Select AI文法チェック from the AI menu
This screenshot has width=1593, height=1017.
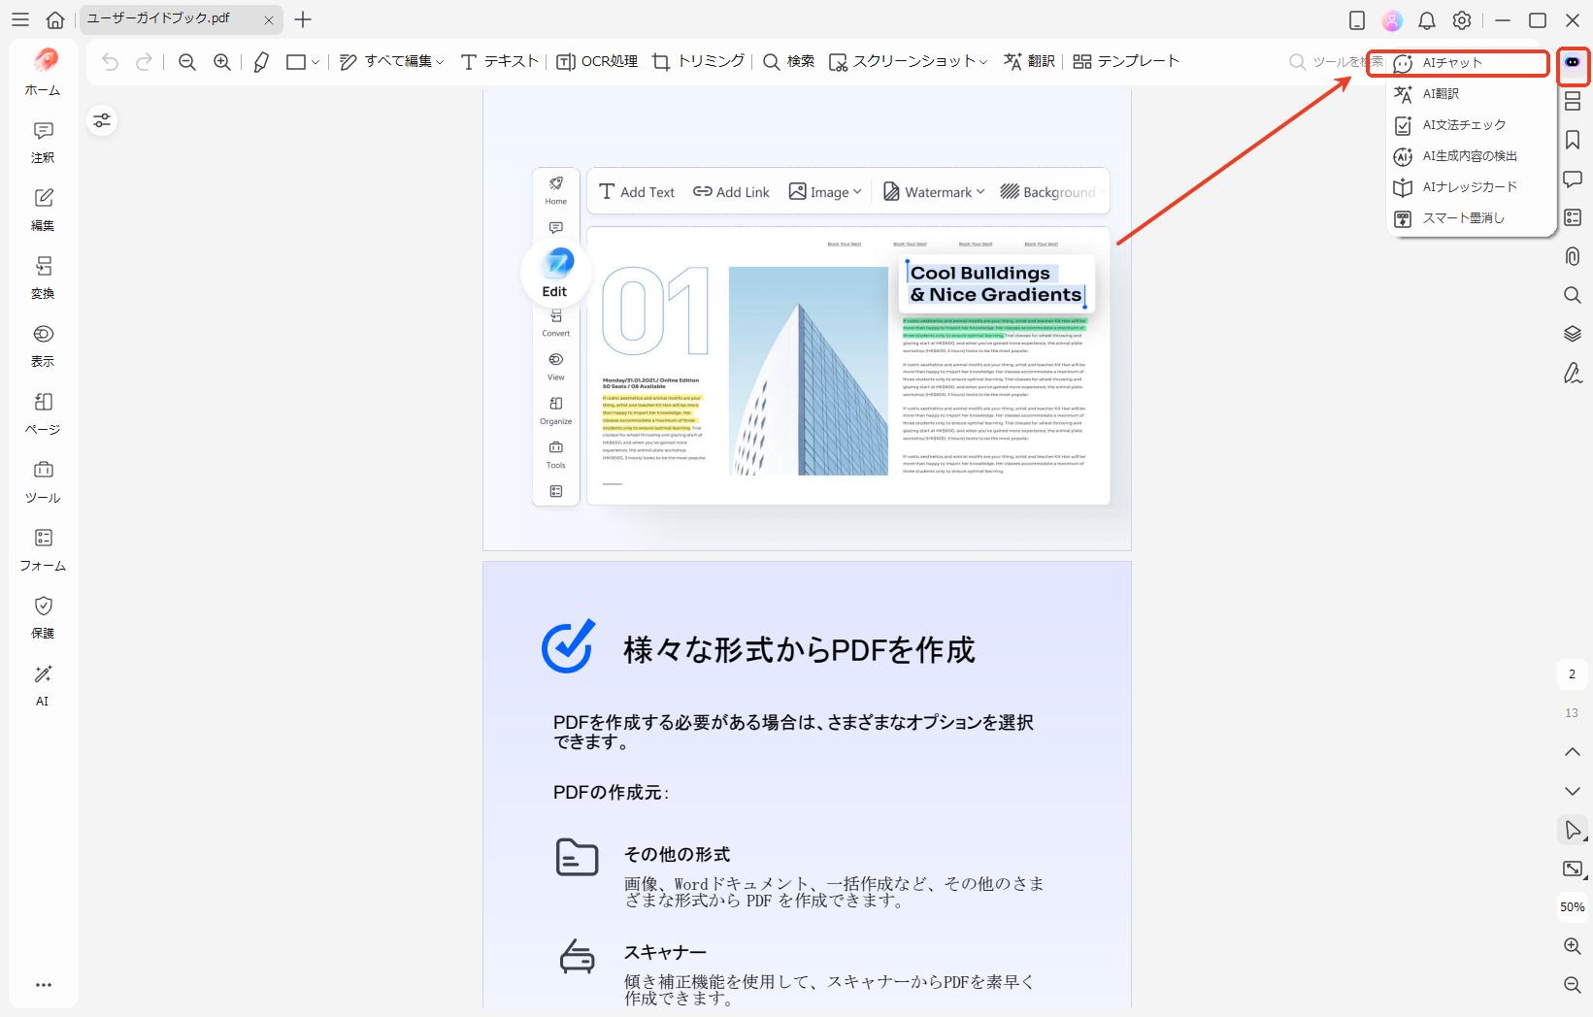(1463, 124)
